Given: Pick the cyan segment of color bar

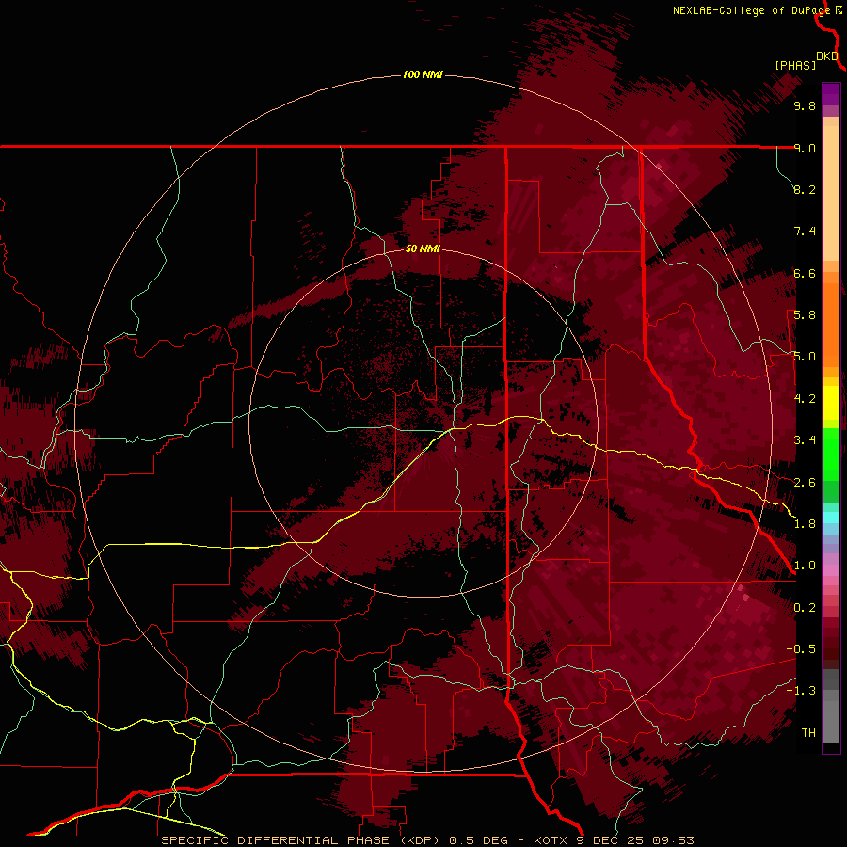Looking at the screenshot, I should pos(831,518).
